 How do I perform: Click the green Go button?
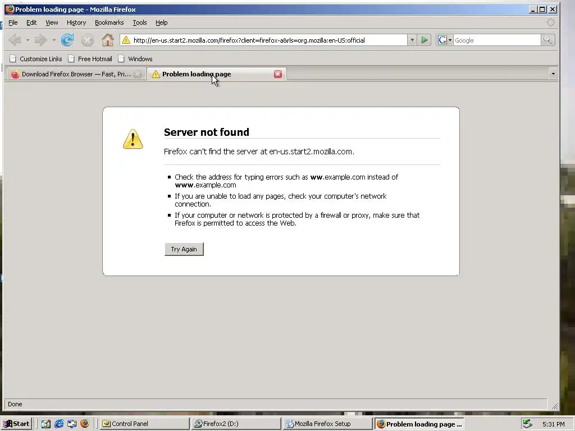(425, 40)
